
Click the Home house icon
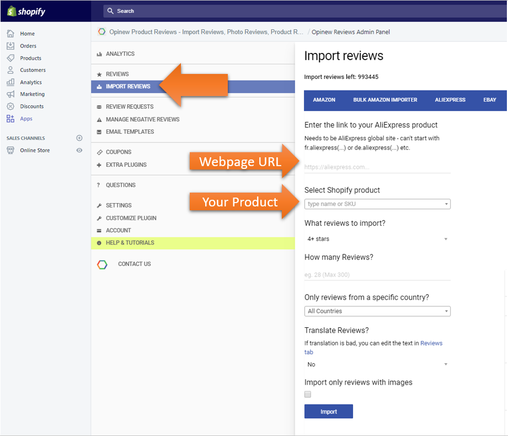pyautogui.click(x=10, y=33)
